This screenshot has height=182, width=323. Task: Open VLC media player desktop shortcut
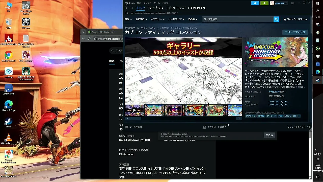[9, 139]
